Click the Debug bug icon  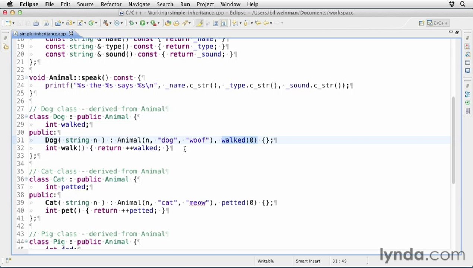click(x=131, y=23)
